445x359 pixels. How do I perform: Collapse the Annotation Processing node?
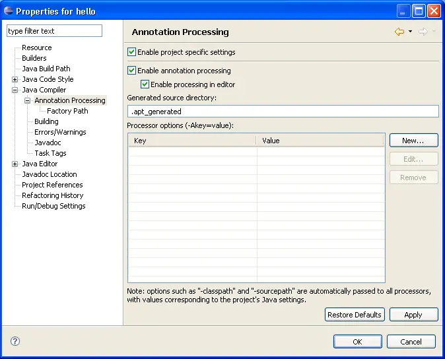(28, 100)
